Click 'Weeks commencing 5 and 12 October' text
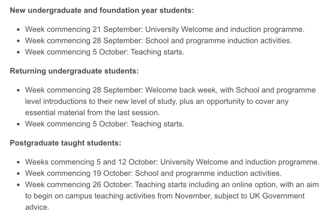This screenshot has width=328, height=219. (x=91, y=162)
